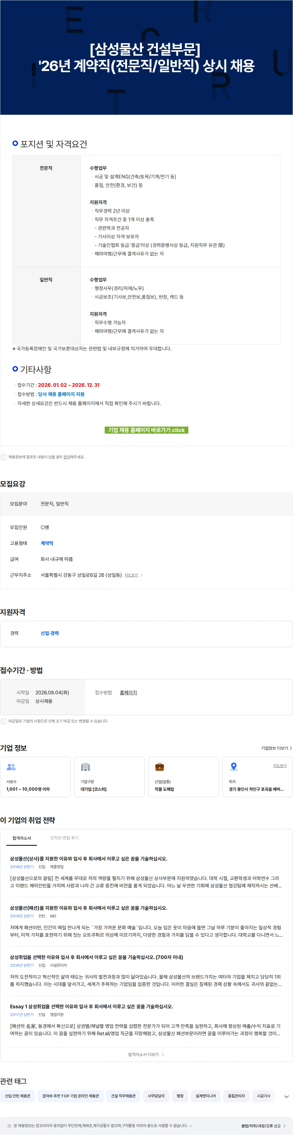Select the 시공기사 tag
Viewport: 293px width, 1135px height.
[x=264, y=1096]
